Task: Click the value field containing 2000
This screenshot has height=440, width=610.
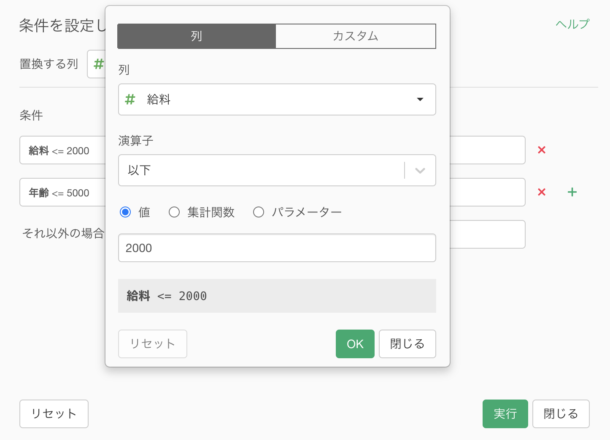Action: pos(277,248)
